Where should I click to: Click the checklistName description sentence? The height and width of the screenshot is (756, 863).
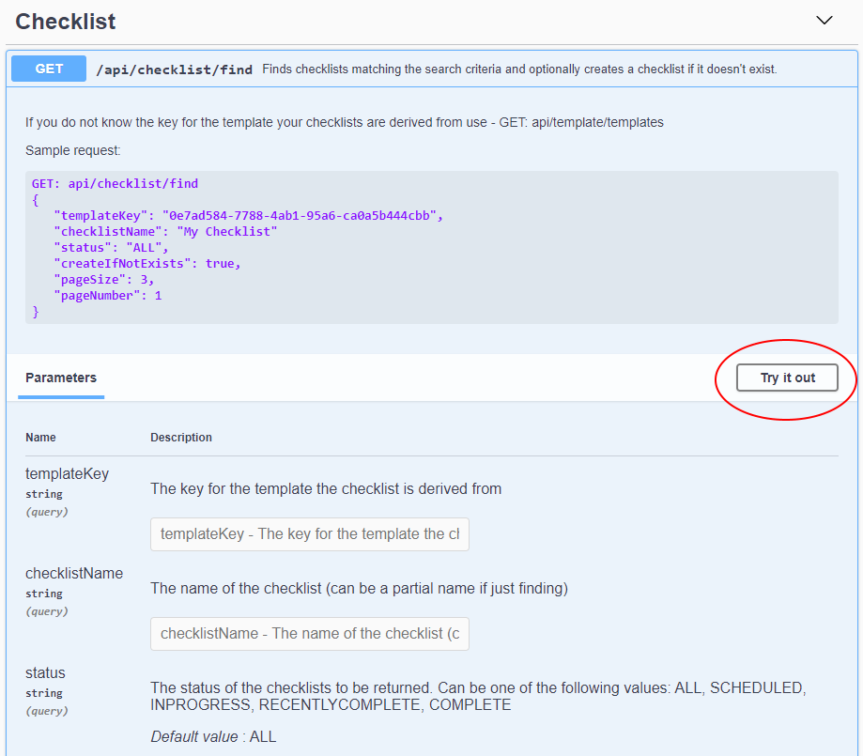(360, 589)
